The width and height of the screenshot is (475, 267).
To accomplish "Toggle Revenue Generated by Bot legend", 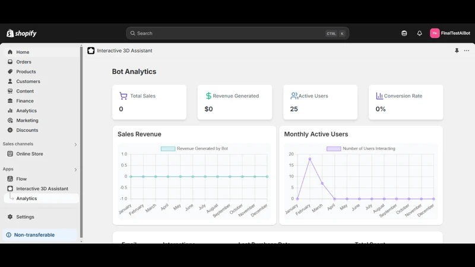I will coord(194,149).
